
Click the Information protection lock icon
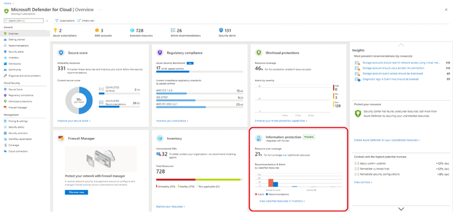coord(259,138)
